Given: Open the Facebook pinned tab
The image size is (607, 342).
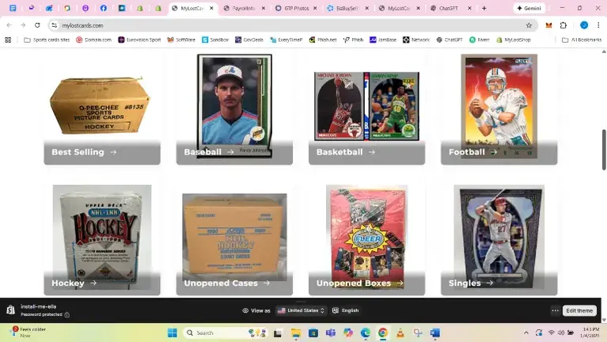Looking at the screenshot, I should tap(104, 8).
